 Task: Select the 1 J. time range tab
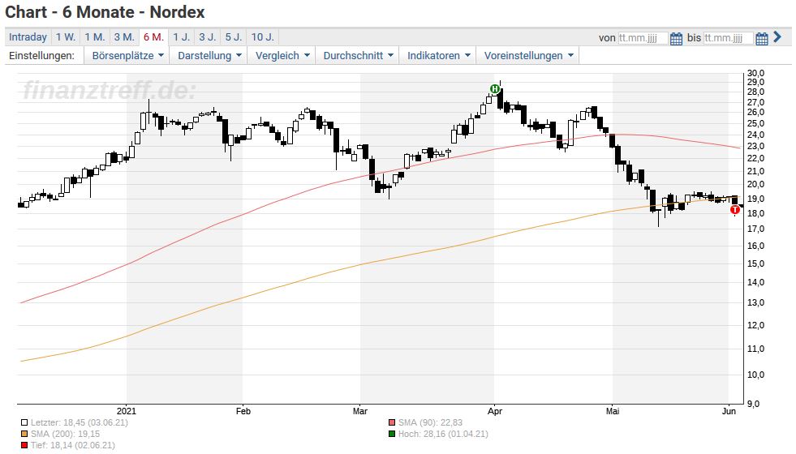181,37
